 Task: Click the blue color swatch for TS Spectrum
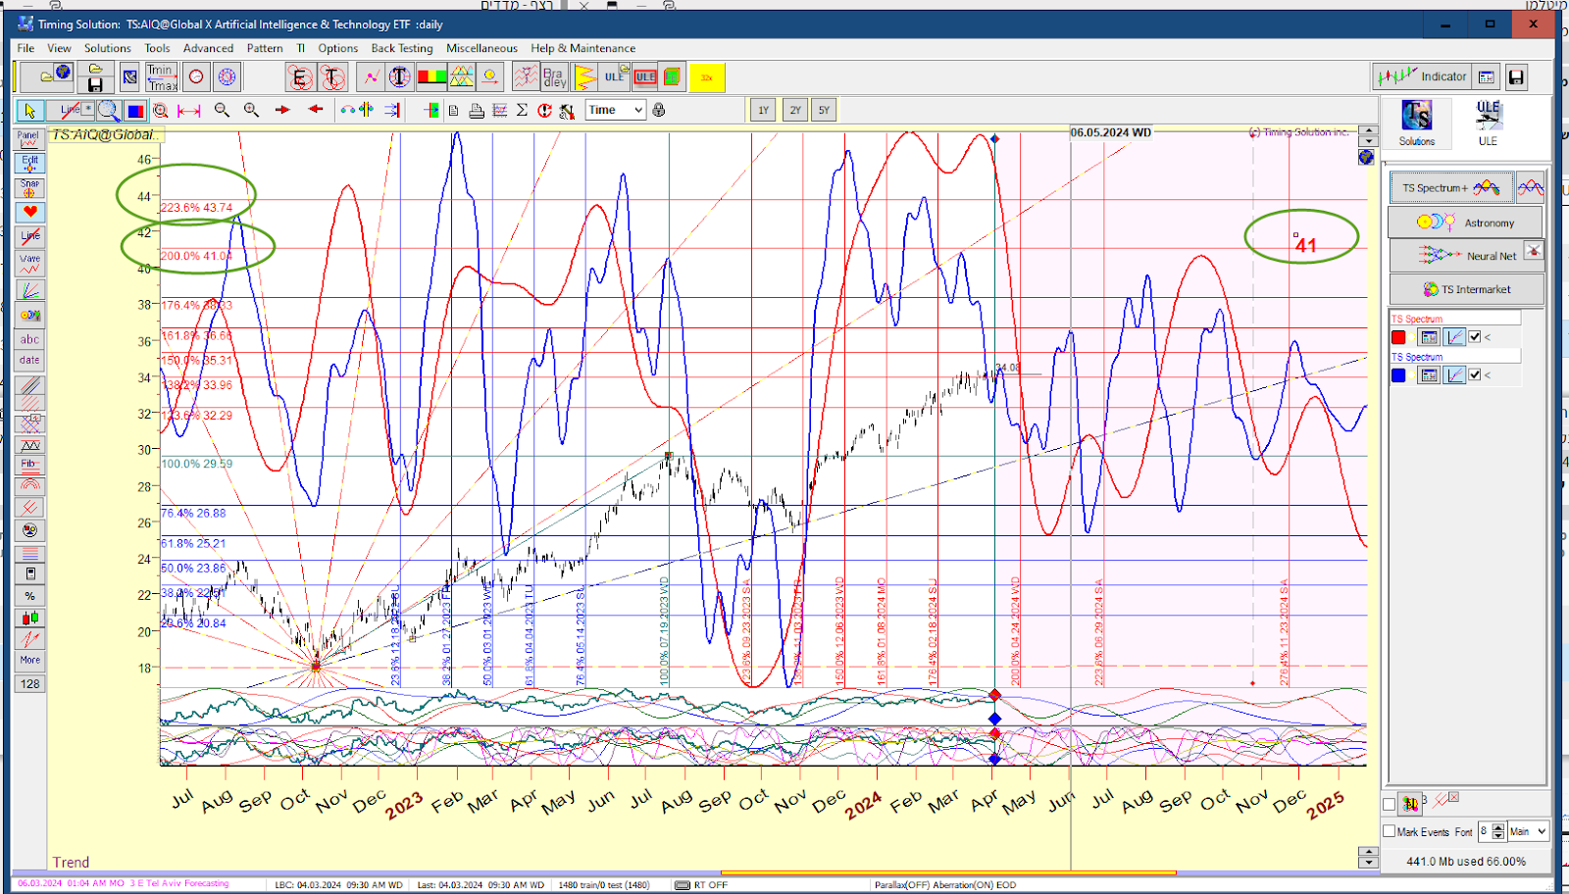[1398, 374]
